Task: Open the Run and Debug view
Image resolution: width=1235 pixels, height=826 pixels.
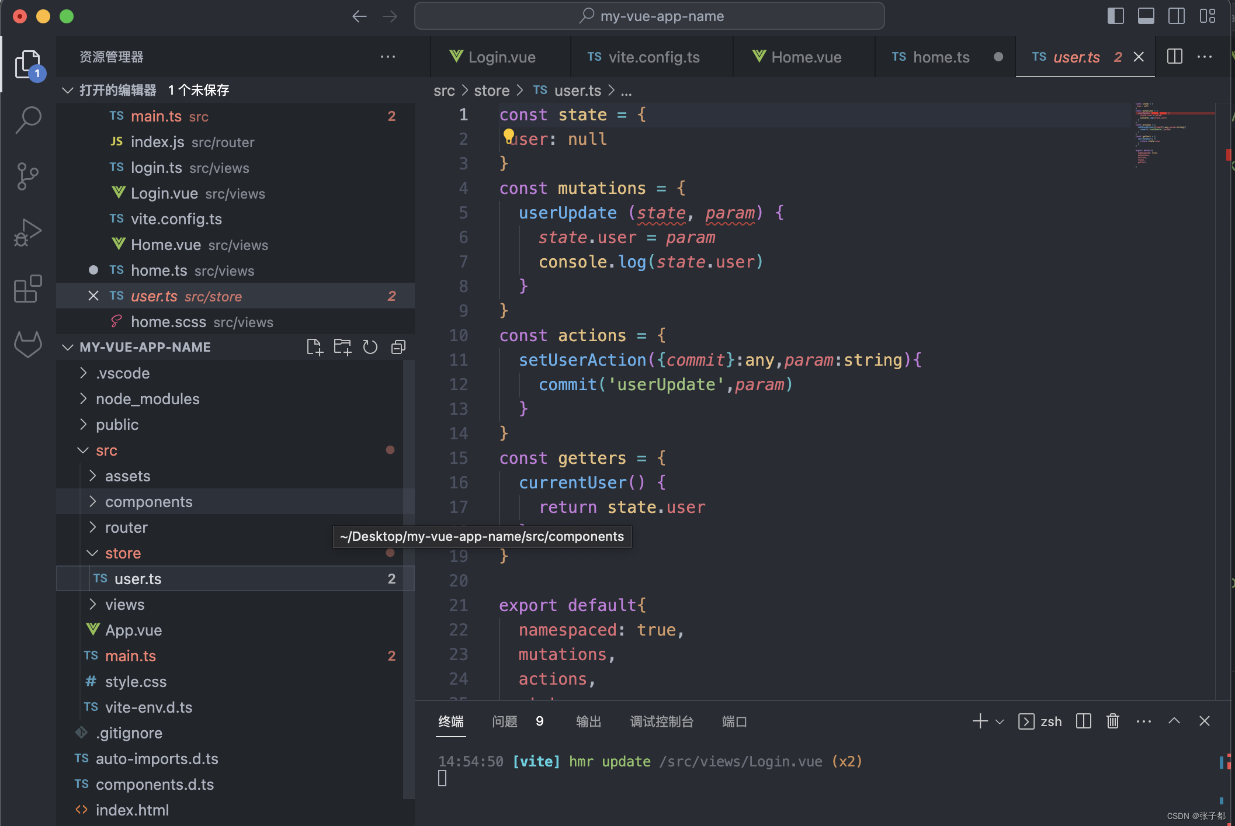Action: (28, 232)
